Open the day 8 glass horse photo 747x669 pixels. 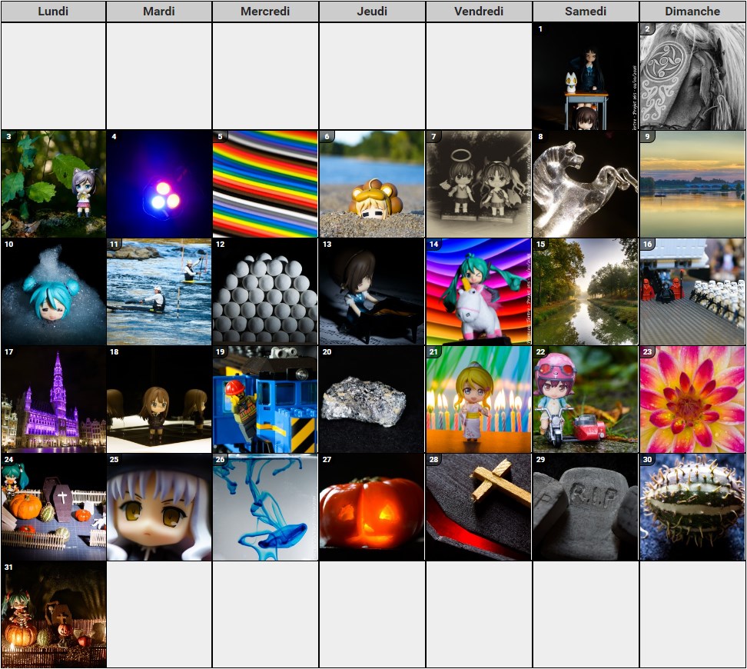(585, 184)
